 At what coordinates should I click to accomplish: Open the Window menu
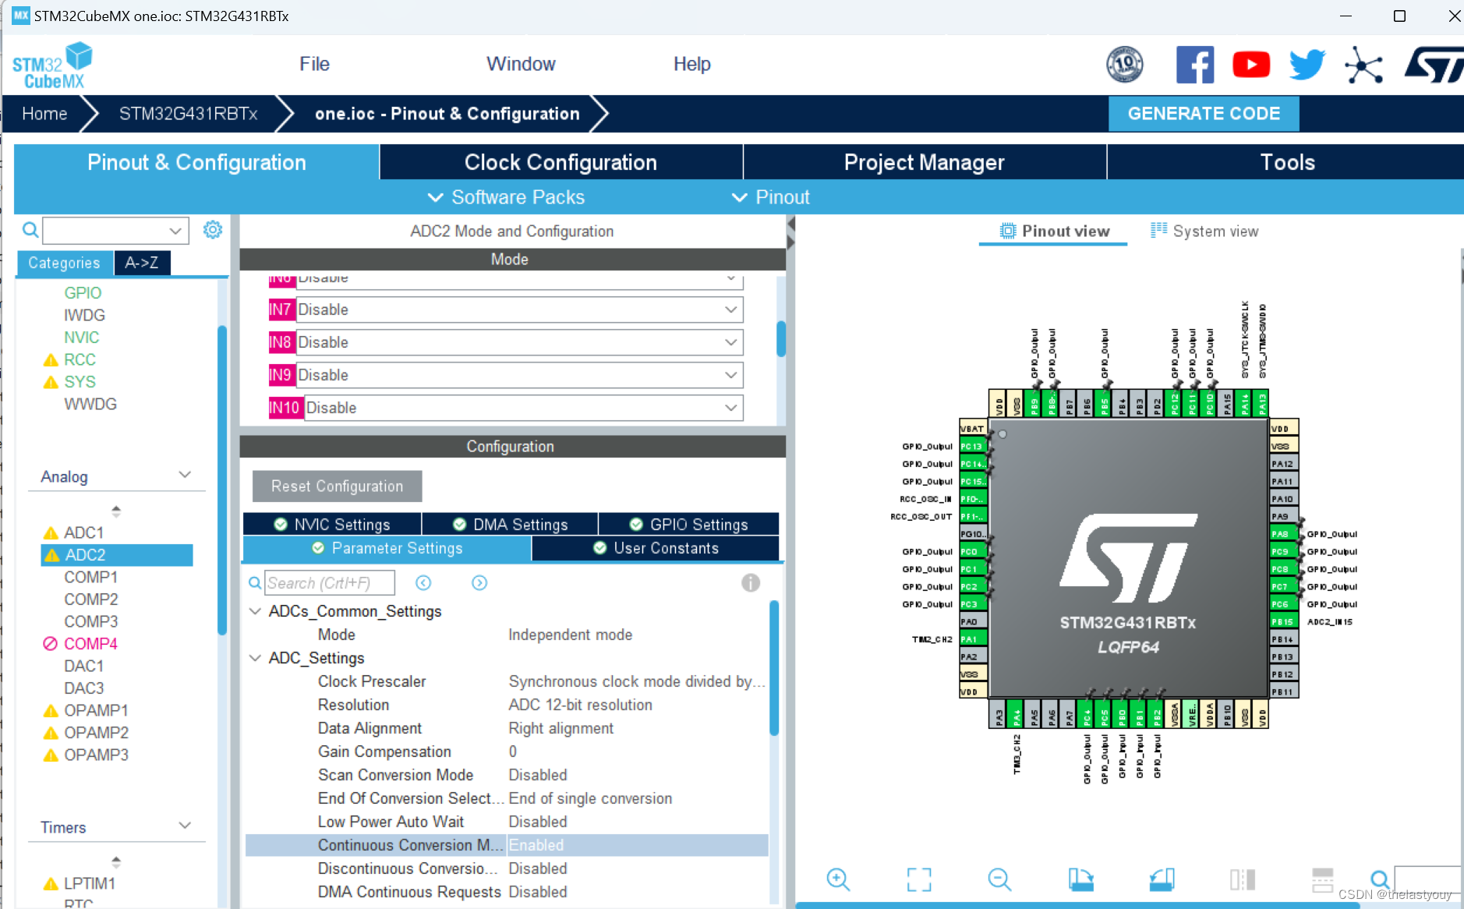tap(520, 63)
